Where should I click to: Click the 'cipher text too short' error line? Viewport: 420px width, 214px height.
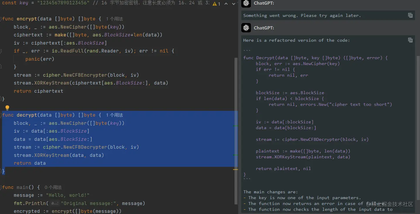[x=330, y=104]
